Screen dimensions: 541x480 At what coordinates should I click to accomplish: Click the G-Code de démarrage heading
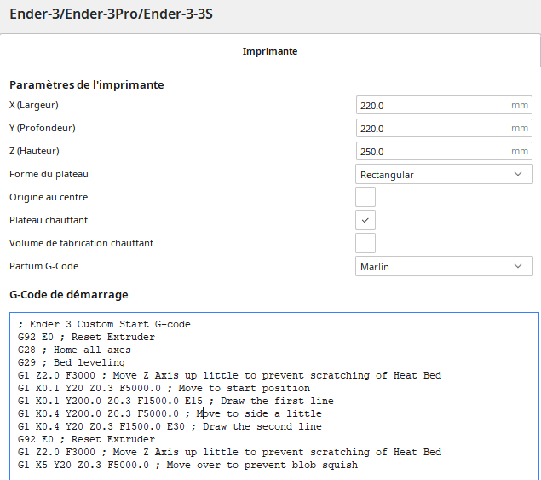point(69,294)
